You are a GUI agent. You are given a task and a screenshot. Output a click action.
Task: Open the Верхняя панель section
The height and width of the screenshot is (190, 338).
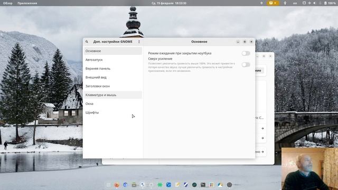112,69
